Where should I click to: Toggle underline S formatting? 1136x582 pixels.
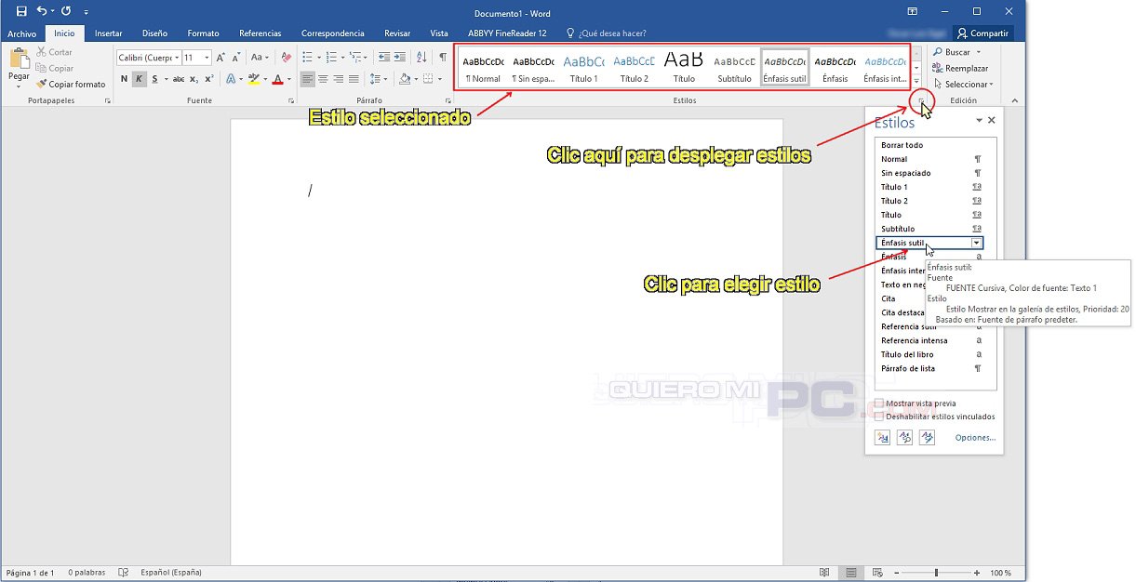154,79
